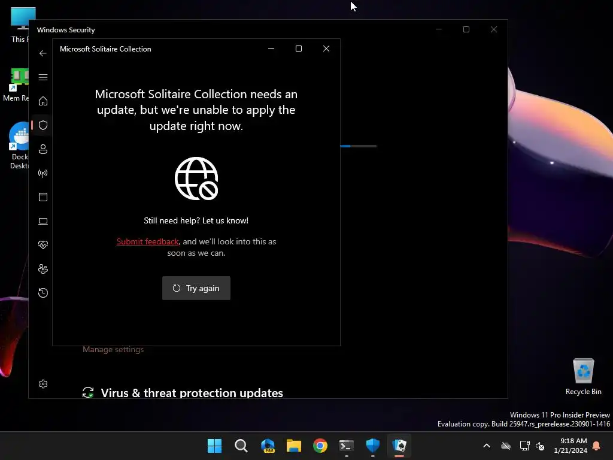
Task: Open the Submit feedback link
Action: [147, 242]
